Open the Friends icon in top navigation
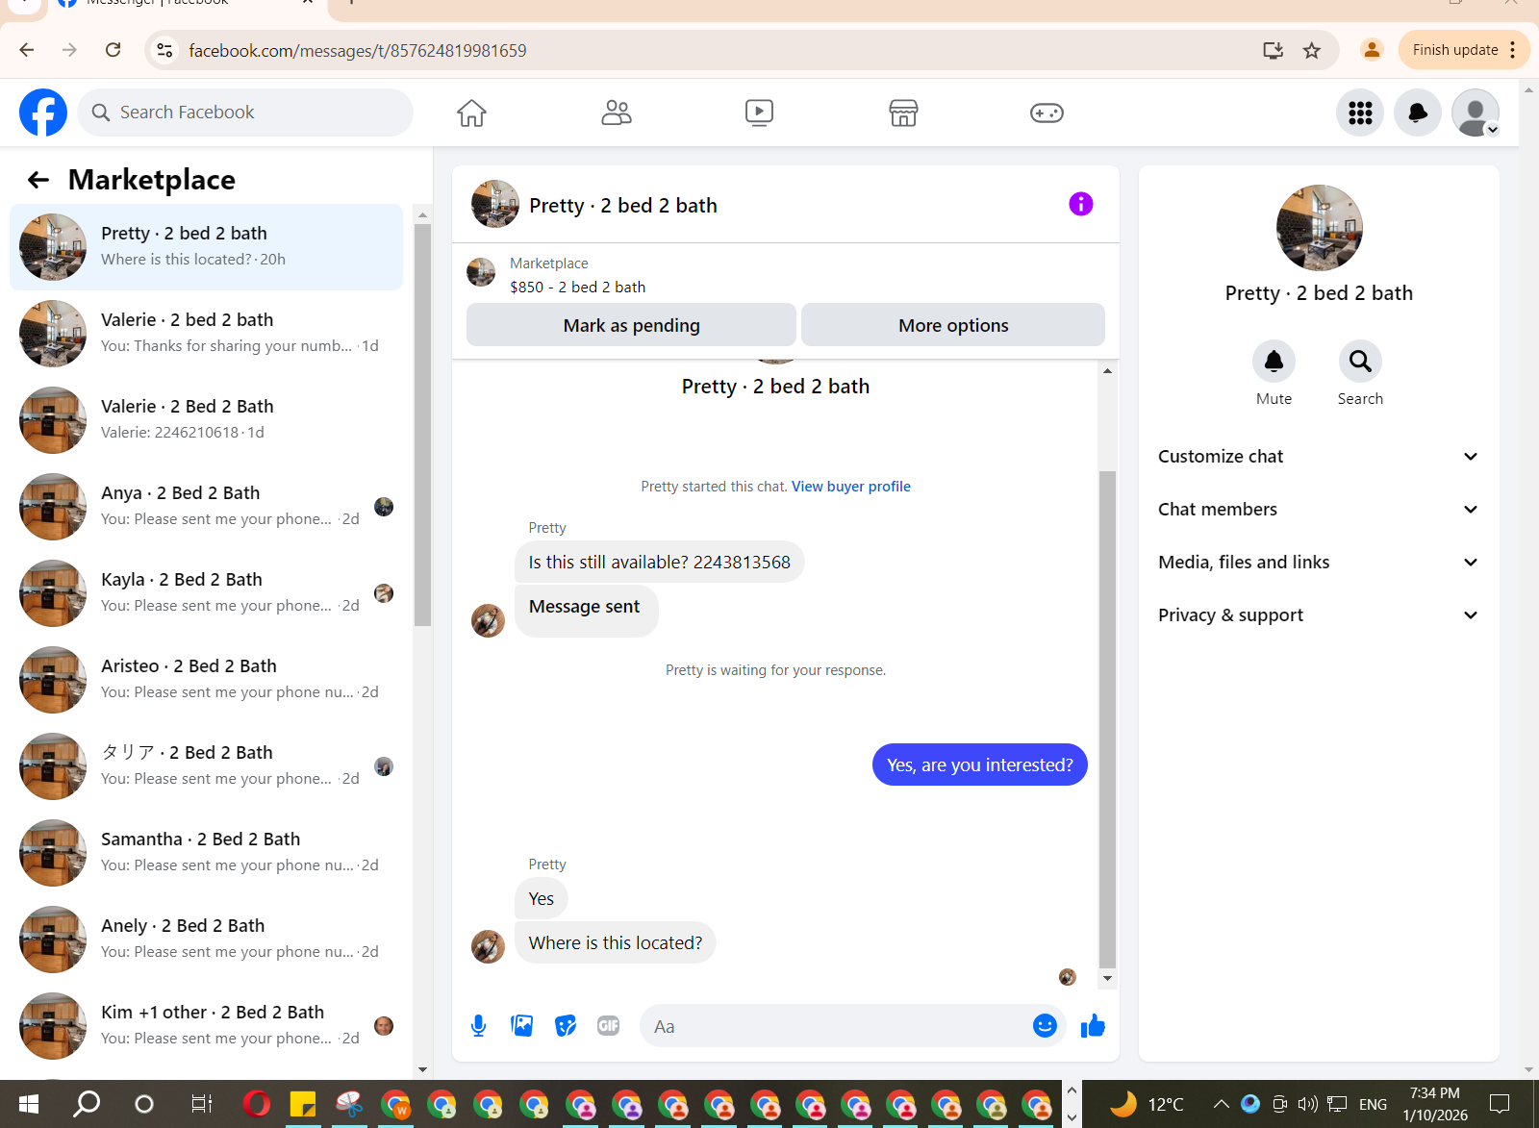 click(x=616, y=113)
